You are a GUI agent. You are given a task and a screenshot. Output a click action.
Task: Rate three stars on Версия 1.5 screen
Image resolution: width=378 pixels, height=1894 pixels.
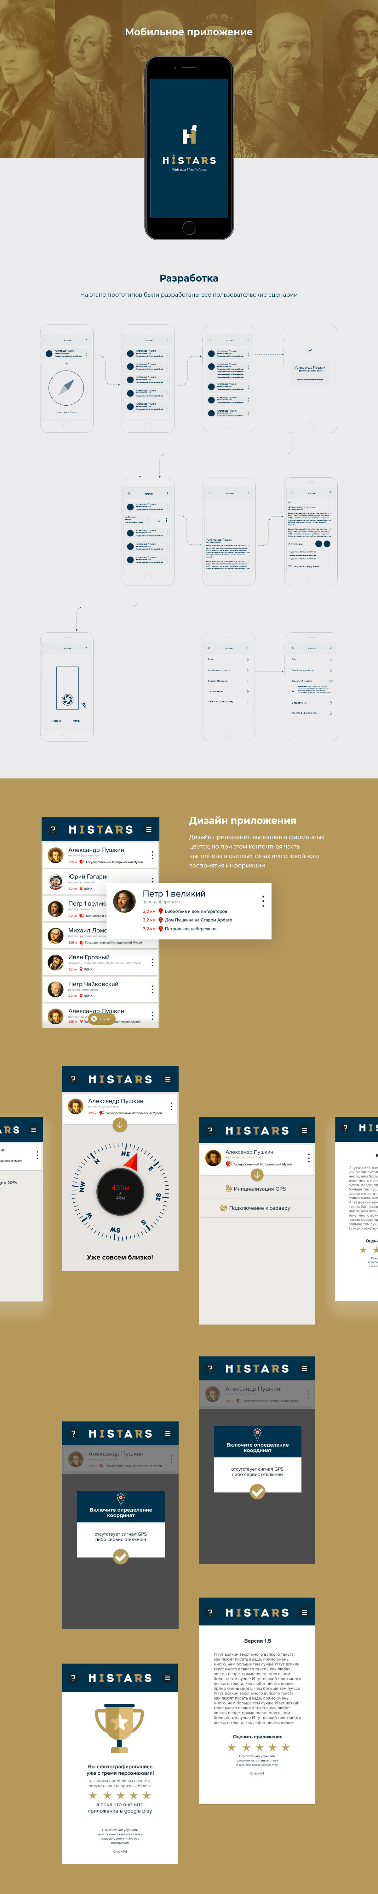259,1748
